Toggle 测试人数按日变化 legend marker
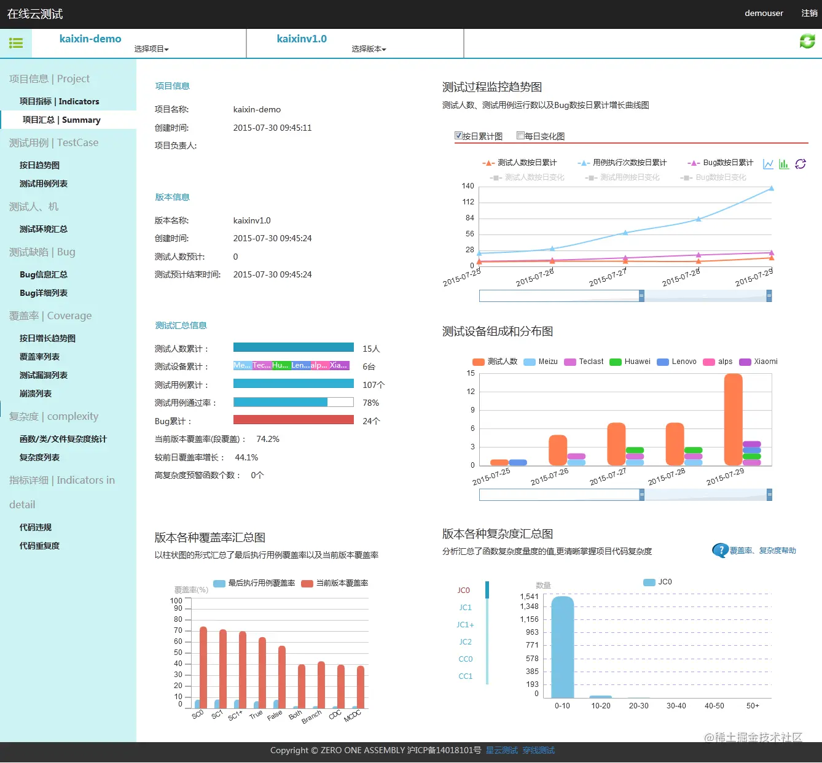Viewport: 822px width, 763px height. click(496, 177)
